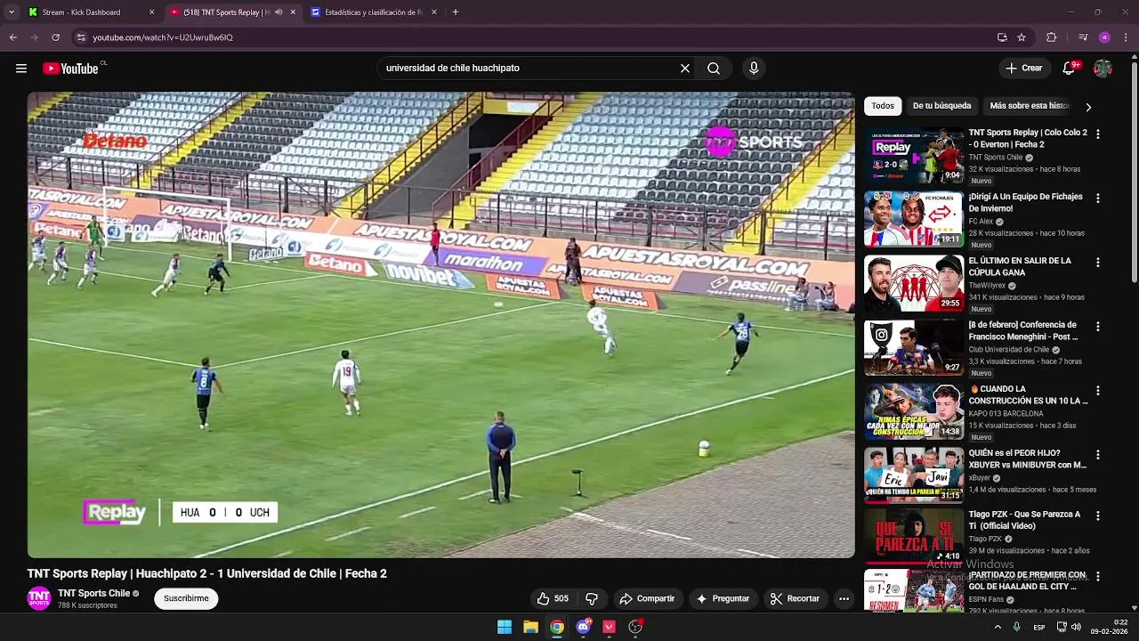Open options menu for CUANDO LA CONSTRUCCIÓN video
1139x641 pixels.
pos(1097,390)
